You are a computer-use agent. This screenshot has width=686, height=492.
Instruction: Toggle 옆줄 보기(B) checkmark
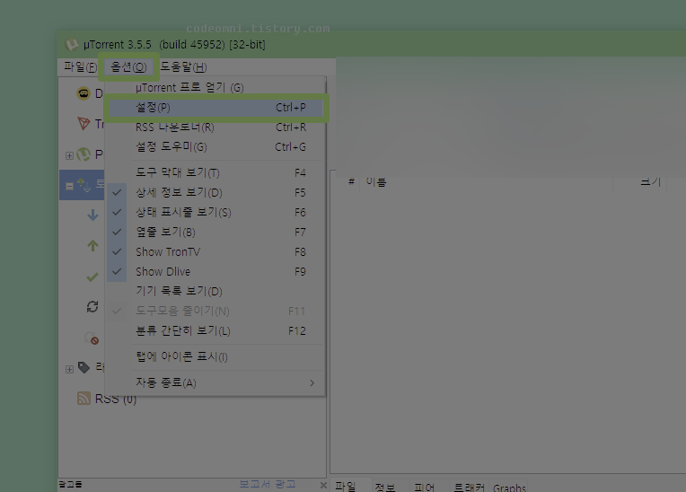[x=117, y=232]
